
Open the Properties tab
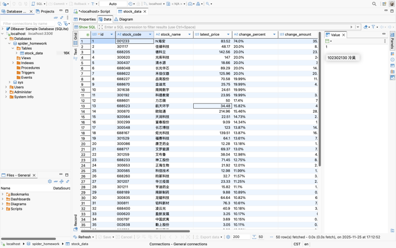coord(84,19)
